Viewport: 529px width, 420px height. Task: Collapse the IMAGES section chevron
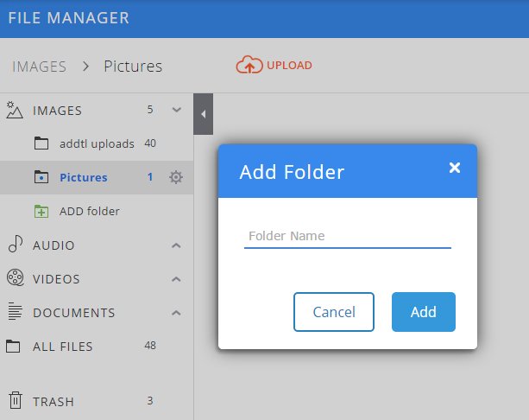[x=176, y=110]
